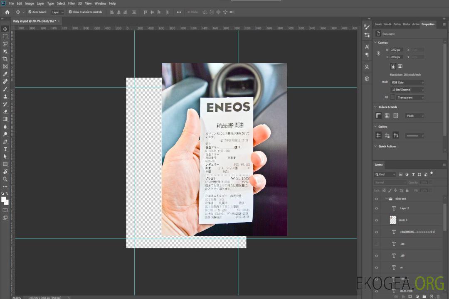Select the Pen tool

[5, 142]
